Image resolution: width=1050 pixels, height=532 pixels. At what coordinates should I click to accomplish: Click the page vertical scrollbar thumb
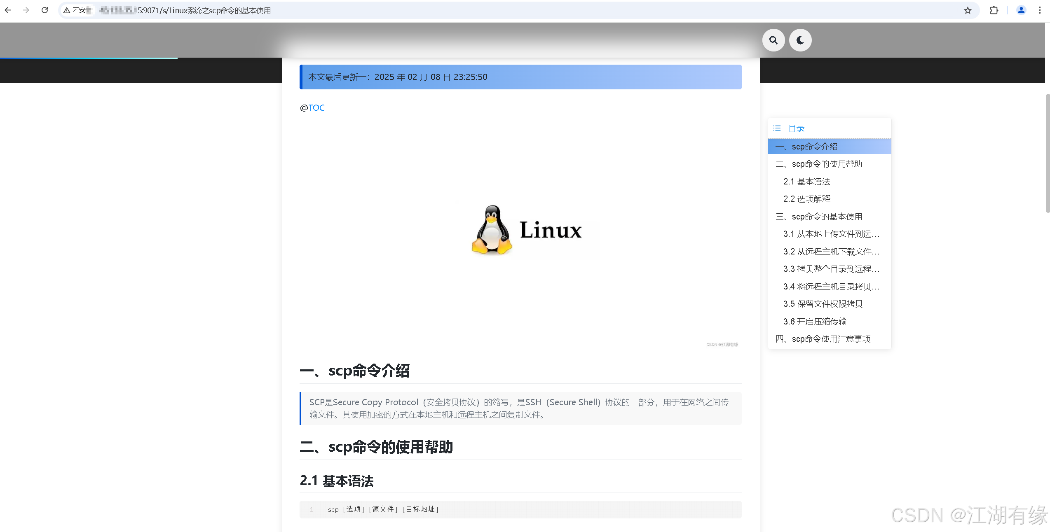point(1047,152)
